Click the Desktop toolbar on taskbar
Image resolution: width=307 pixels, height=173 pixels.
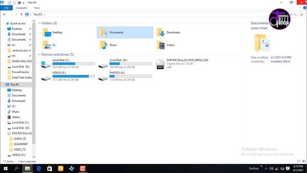pyautogui.click(x=254, y=169)
